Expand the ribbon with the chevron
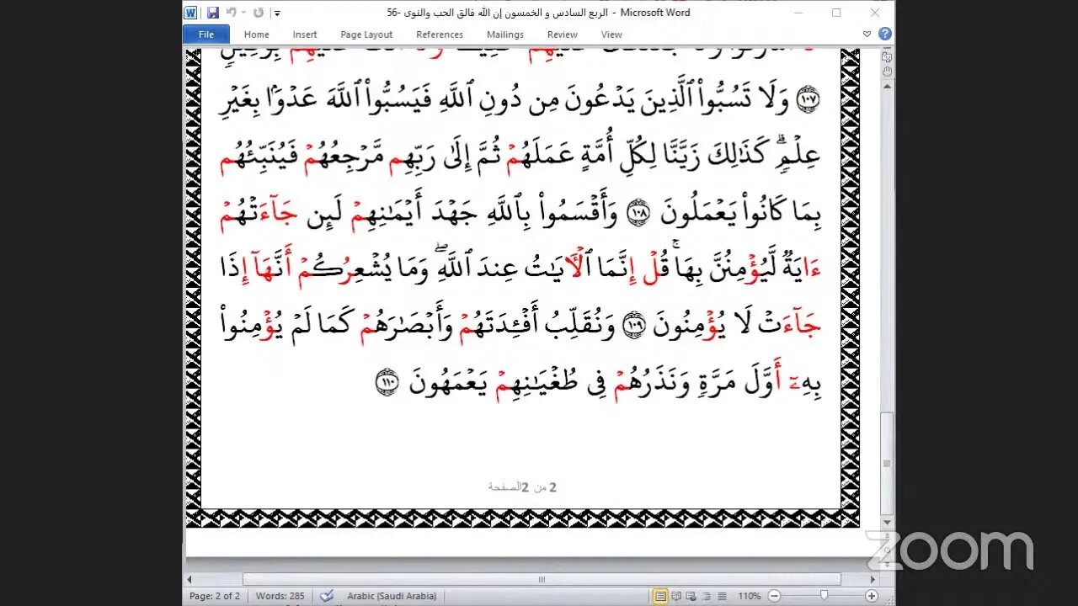Screen dimensions: 1078x606 [x=867, y=35]
